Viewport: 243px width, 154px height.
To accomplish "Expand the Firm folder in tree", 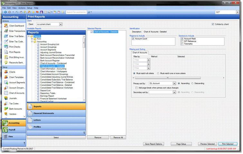I will (x=32, y=39).
